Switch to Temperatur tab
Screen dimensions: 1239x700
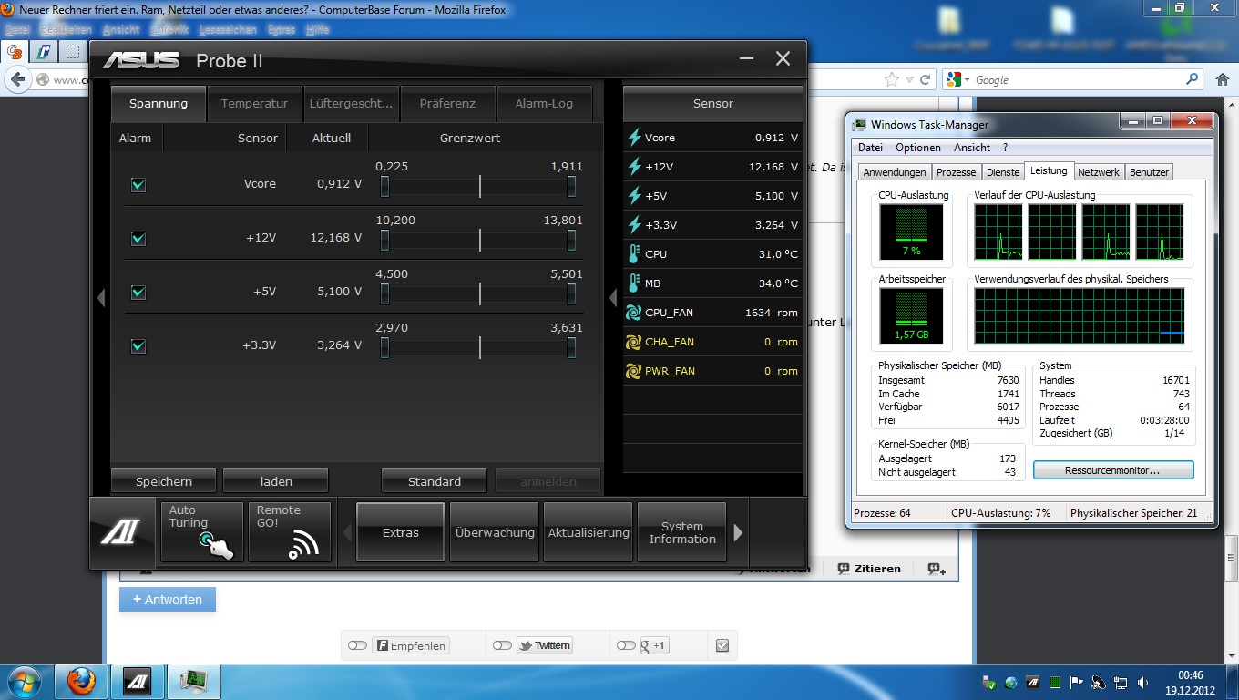click(254, 104)
